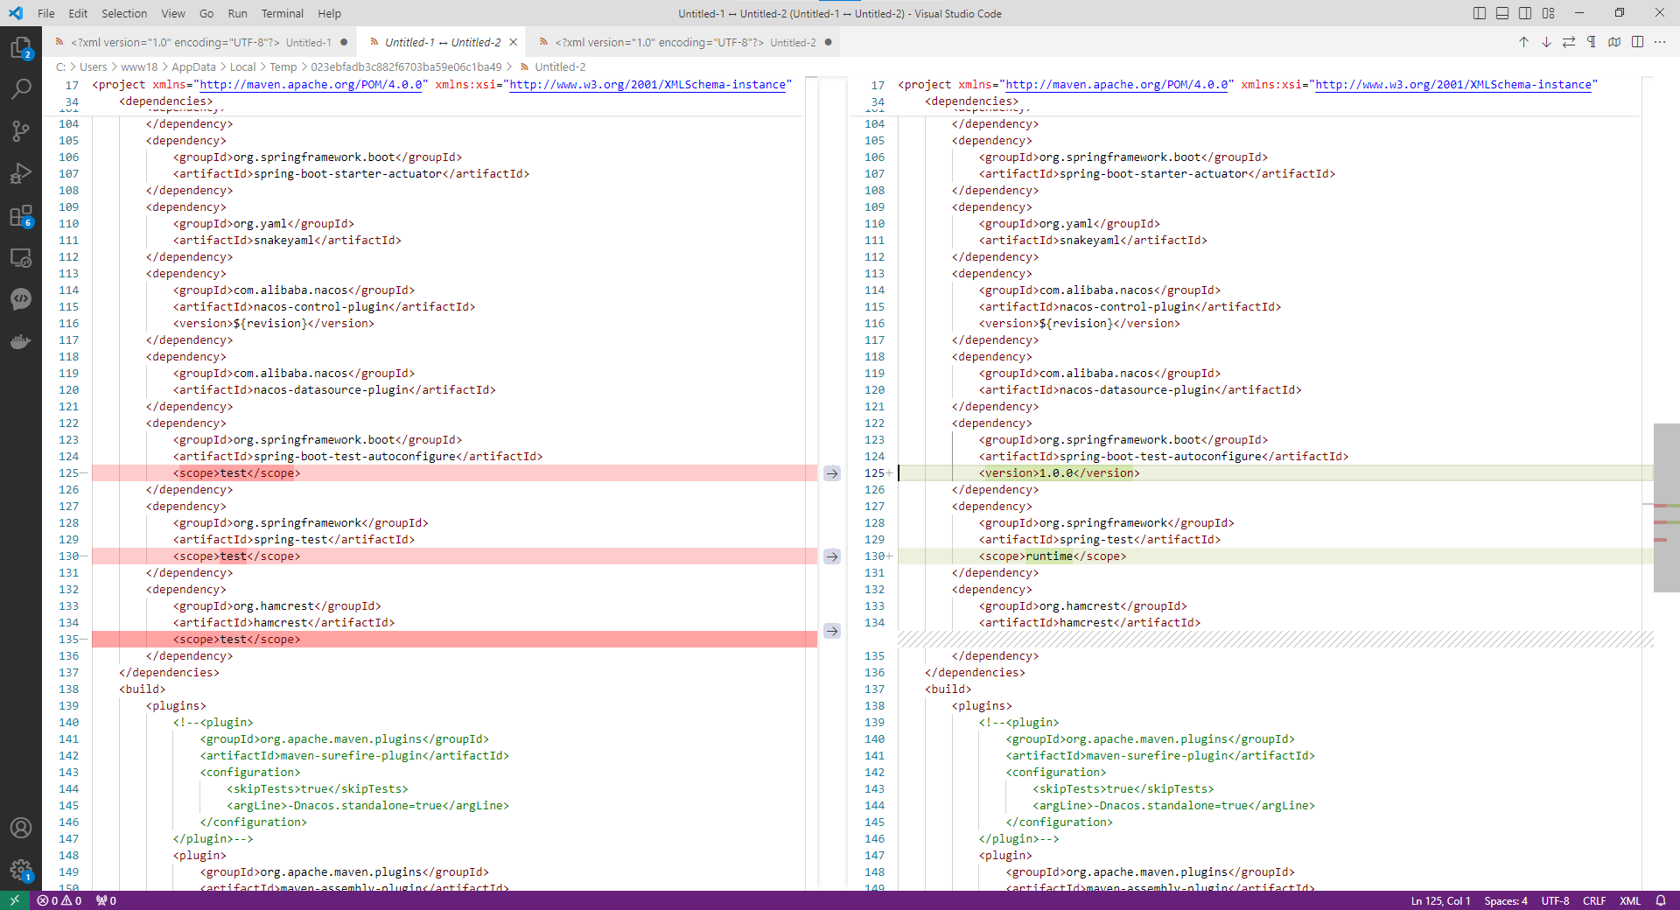The image size is (1680, 910).
Task: Toggle the primary side bar layout button
Action: (1480, 13)
